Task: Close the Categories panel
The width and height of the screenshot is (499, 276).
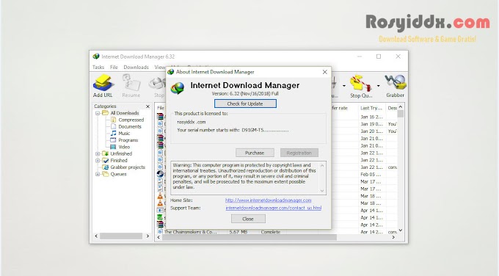Action: (x=147, y=106)
